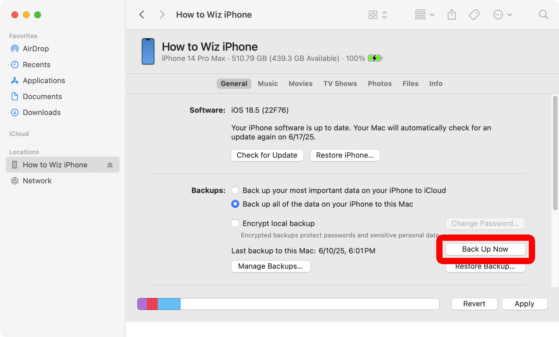Enable Encrypt local backup
559x337 pixels.
[235, 223]
